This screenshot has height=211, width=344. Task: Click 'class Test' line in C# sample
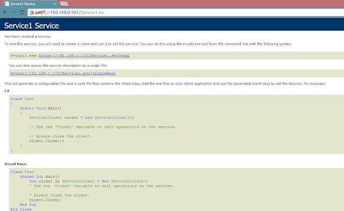pyautogui.click(x=22, y=99)
